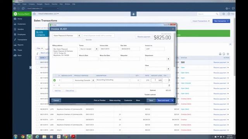Open Help in the top right
This screenshot has width=248, height=139.
click(x=231, y=14)
